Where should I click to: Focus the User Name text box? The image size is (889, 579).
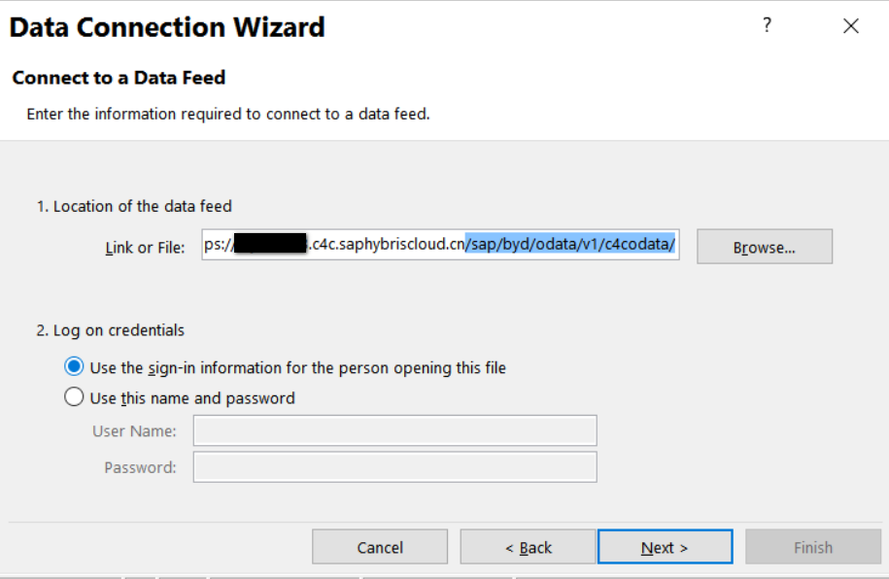395,430
